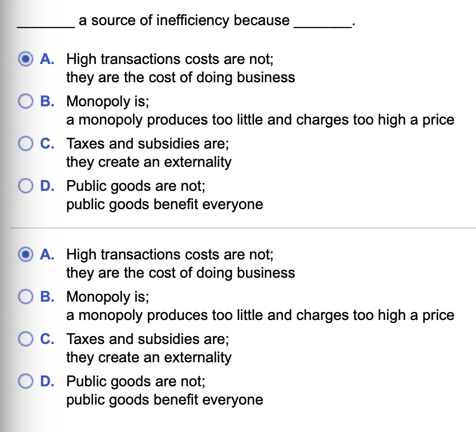Select radio button B in the second question
476x432 pixels.
point(25,297)
